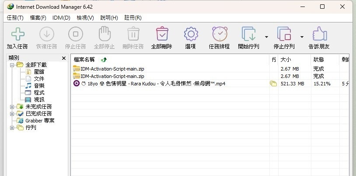Open the 任務排程 scheduler clock icon
The width and height of the screenshot is (356, 176).
tap(220, 34)
